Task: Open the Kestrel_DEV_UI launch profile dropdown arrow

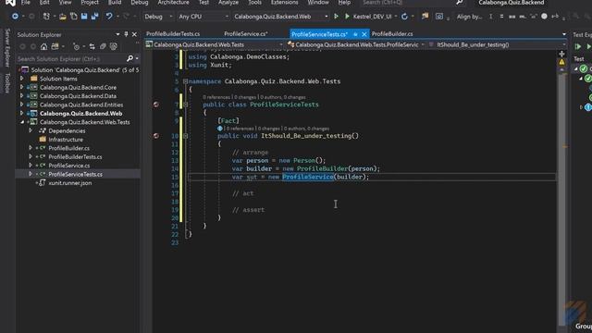Action: pyautogui.click(x=396, y=17)
